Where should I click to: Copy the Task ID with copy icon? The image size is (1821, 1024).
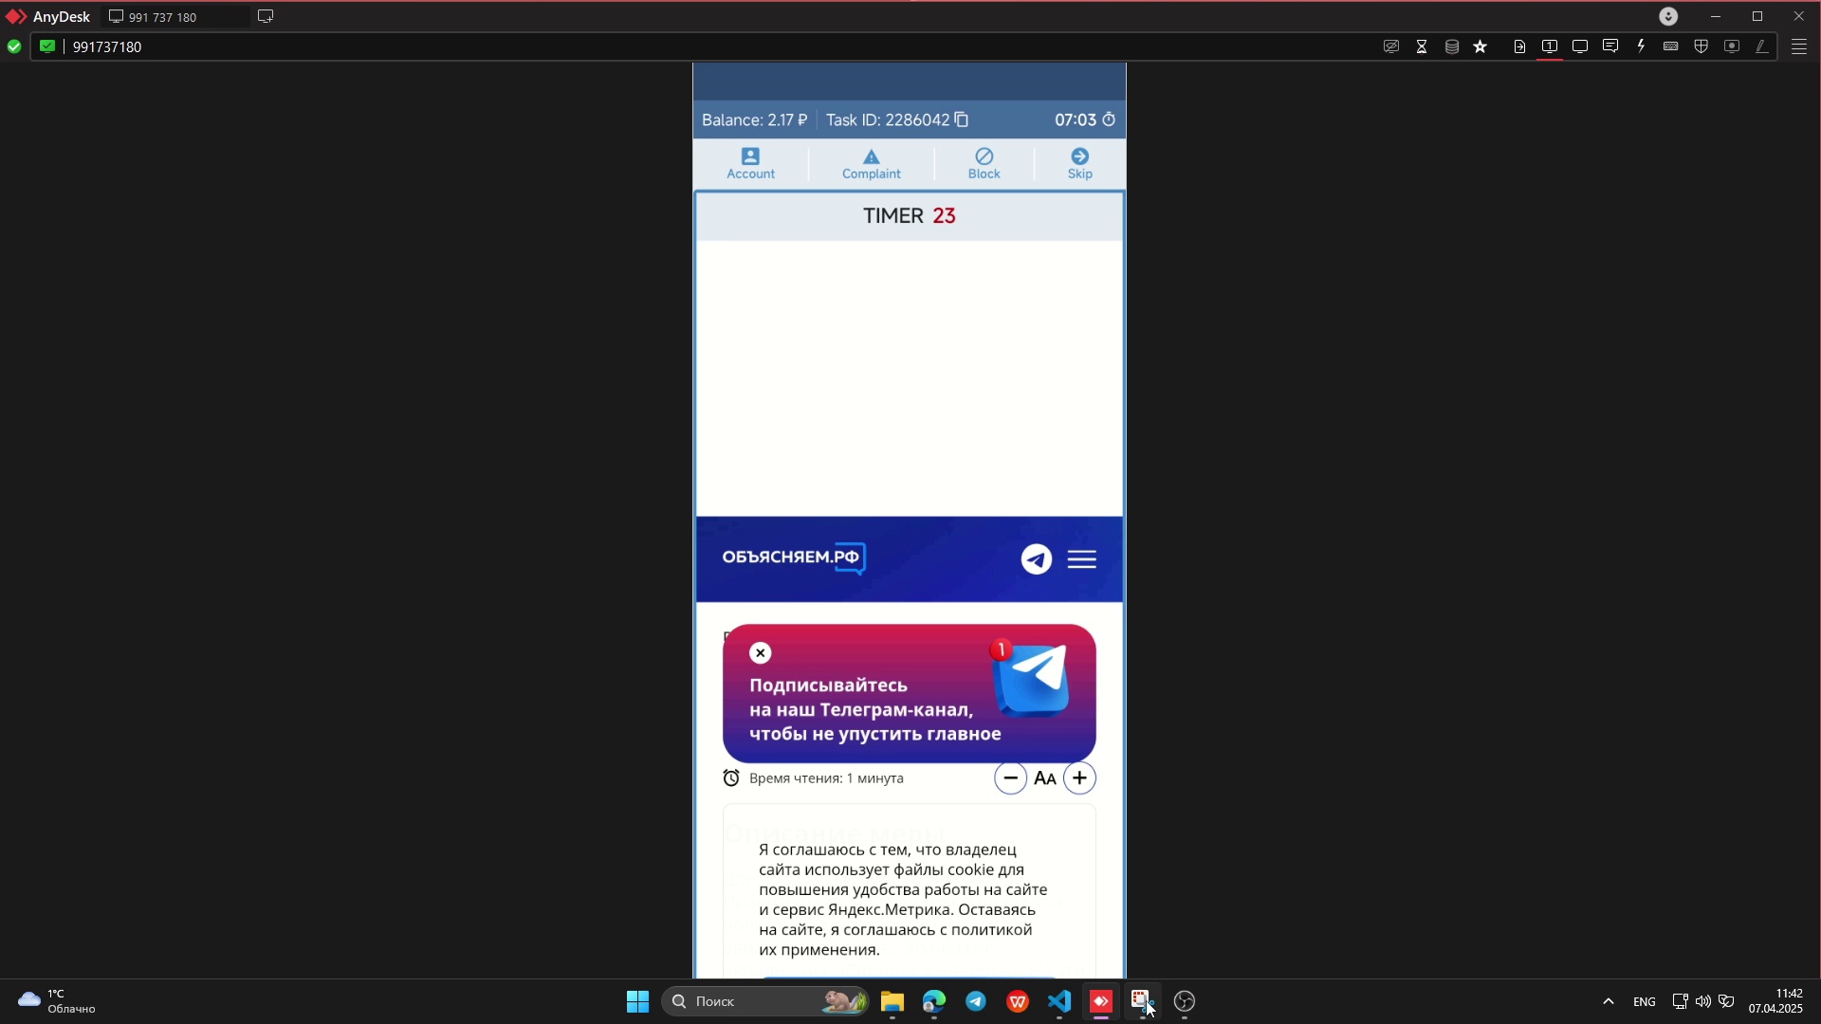pyautogui.click(x=962, y=119)
